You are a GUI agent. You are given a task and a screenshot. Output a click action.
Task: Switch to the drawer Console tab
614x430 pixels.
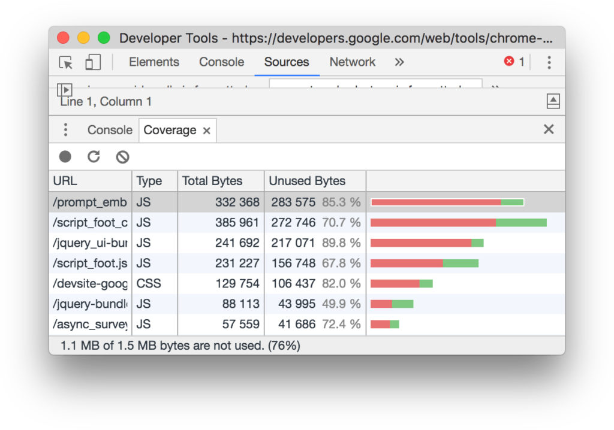pos(110,130)
